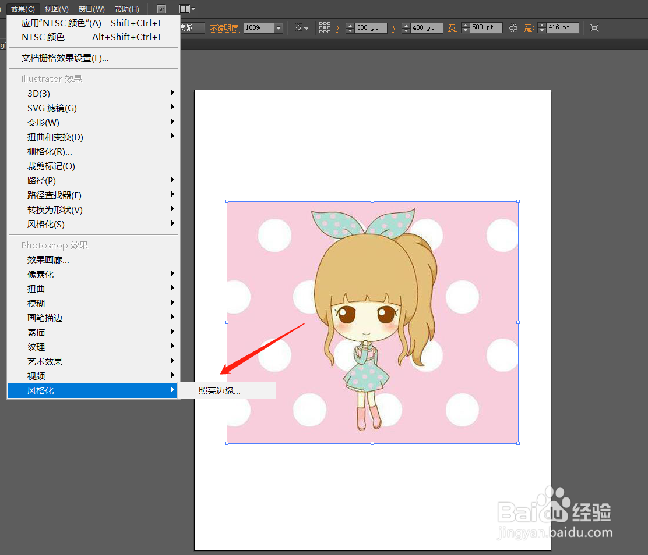Toggle the constrain width and height link icon

pos(513,28)
